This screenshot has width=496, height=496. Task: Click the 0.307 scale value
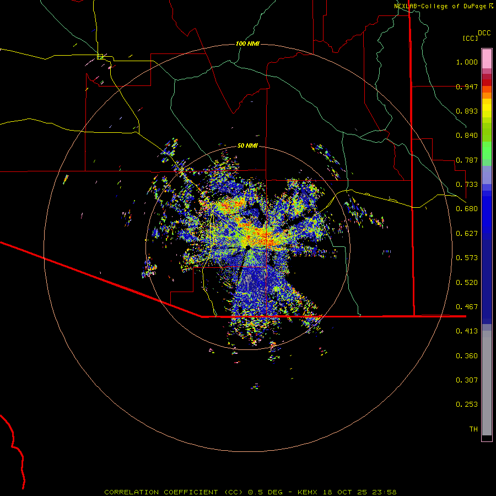tap(467, 380)
